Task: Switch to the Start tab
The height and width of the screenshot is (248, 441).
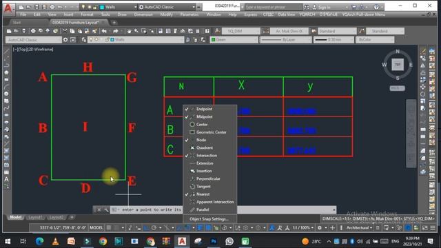Action: (x=17, y=22)
